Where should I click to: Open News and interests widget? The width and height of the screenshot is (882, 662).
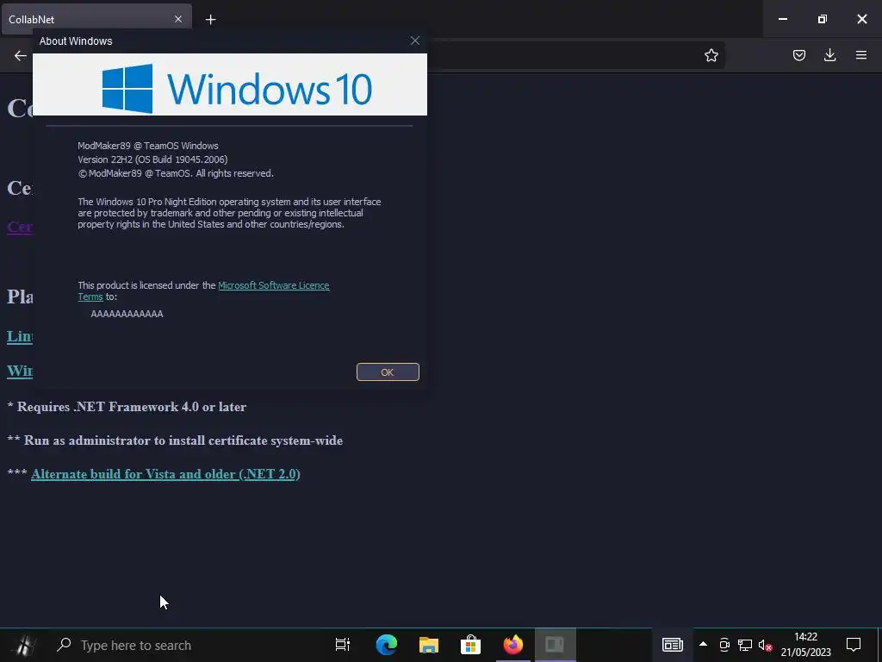click(672, 645)
